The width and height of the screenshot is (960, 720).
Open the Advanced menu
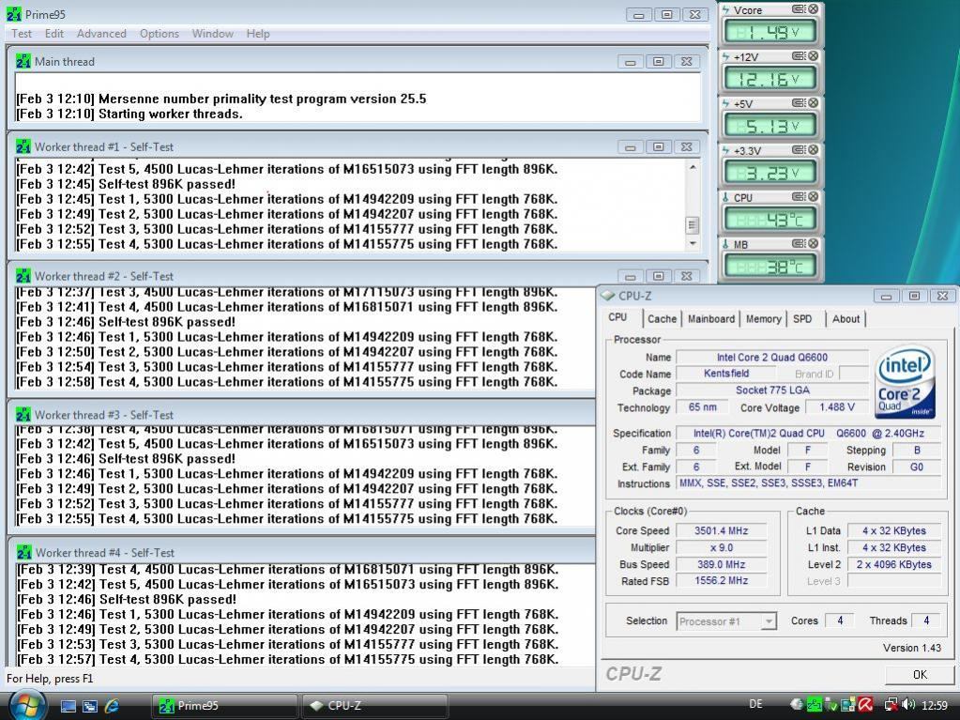(101, 34)
